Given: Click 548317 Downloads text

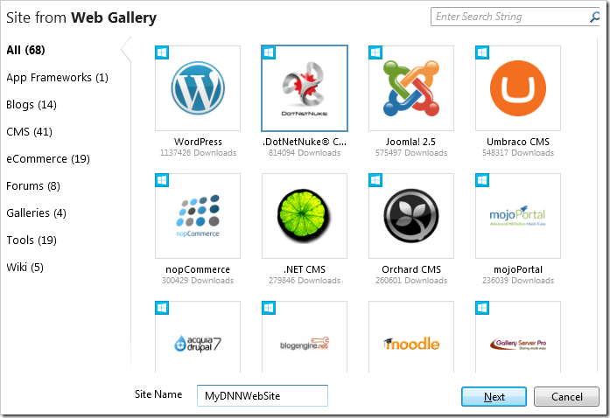Looking at the screenshot, I should pos(518,153).
